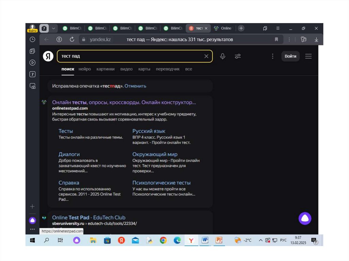Open address bar three-dots menu

tap(289, 39)
